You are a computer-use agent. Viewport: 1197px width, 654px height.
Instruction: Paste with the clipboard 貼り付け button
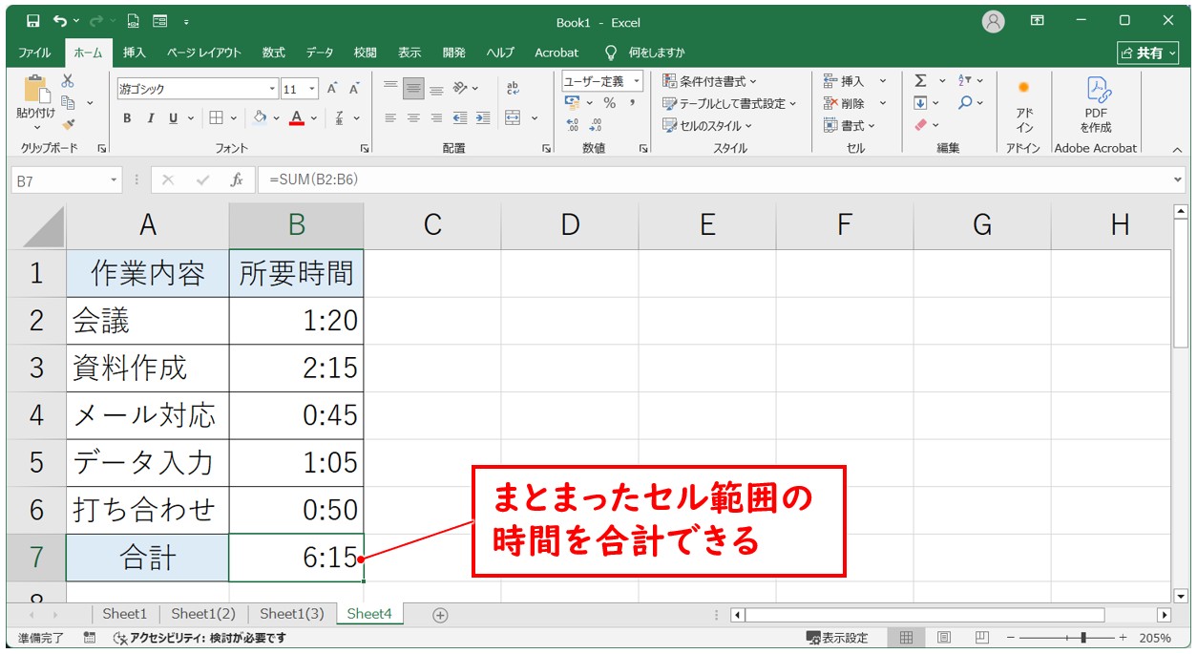tap(36, 103)
